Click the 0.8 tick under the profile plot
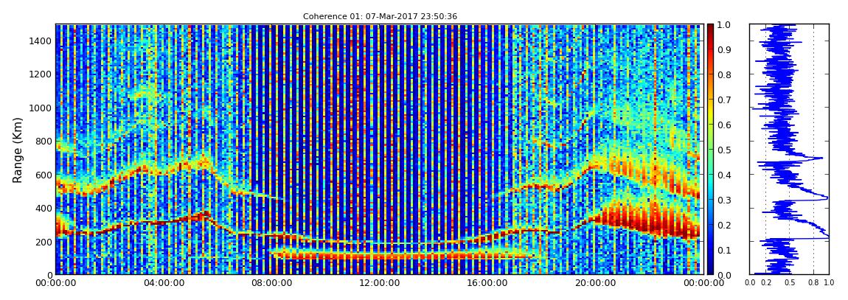This screenshot has width=848, height=300. [x=813, y=283]
